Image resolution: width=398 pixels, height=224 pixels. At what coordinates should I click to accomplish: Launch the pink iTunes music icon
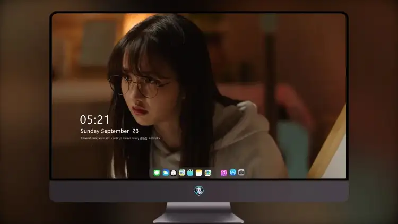[223, 173]
